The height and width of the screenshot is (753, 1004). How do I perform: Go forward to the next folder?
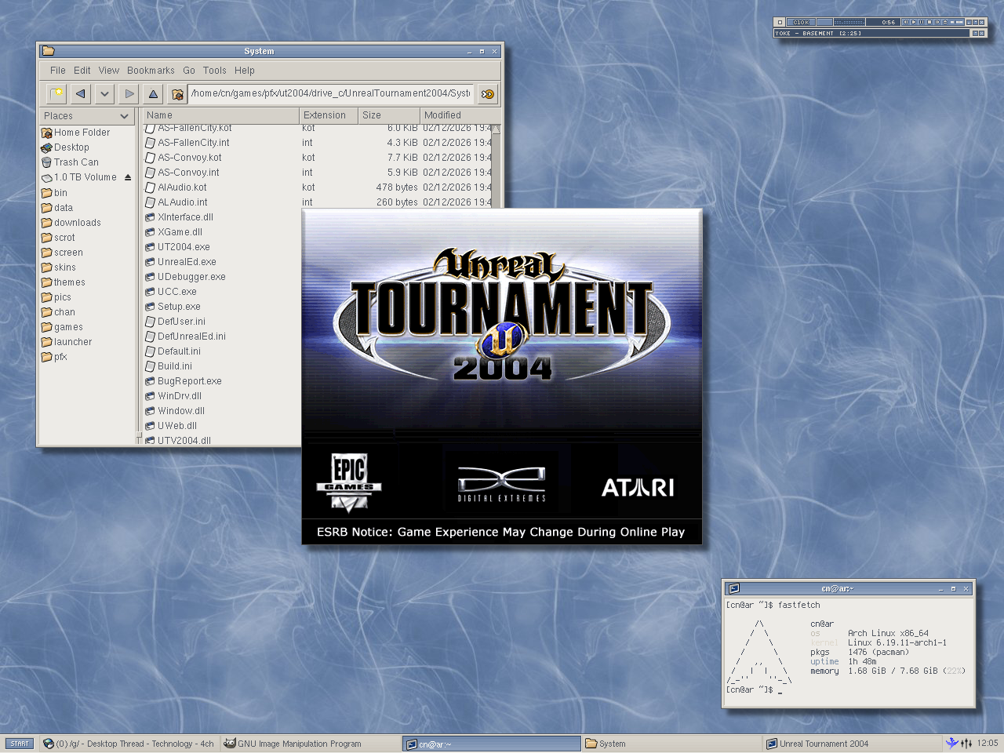(129, 94)
